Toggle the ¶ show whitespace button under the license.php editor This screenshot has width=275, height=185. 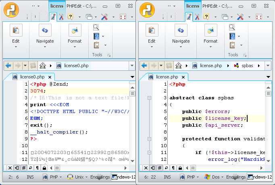(173, 168)
